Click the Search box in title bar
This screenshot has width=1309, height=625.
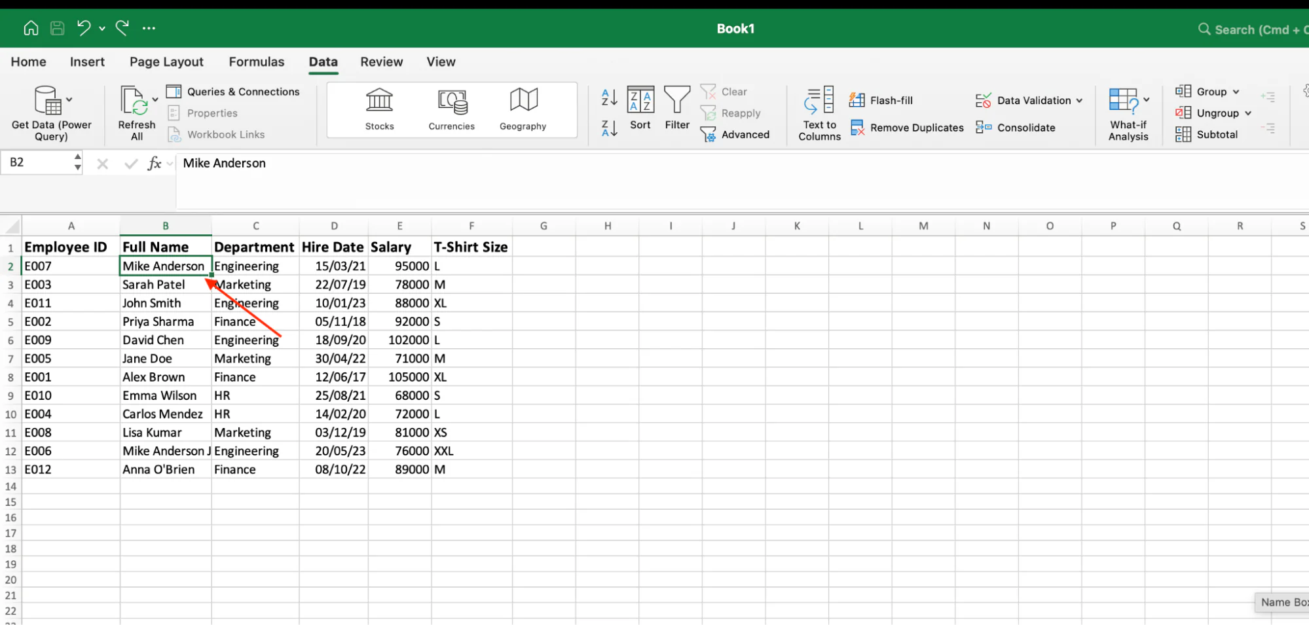[1253, 29]
